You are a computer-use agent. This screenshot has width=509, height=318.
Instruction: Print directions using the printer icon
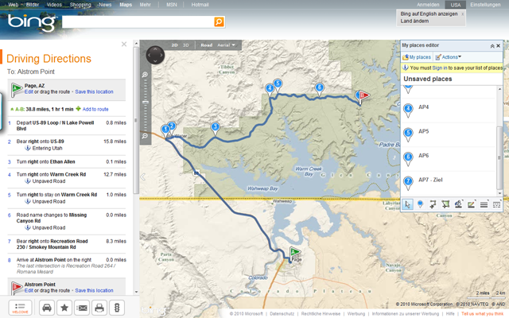click(x=99, y=308)
